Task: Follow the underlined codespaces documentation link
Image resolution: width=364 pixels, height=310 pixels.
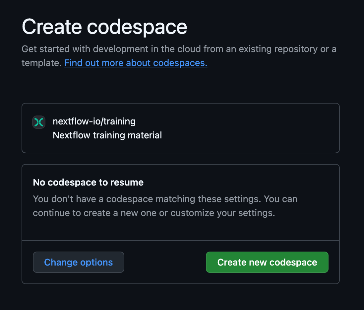Action: (x=136, y=63)
